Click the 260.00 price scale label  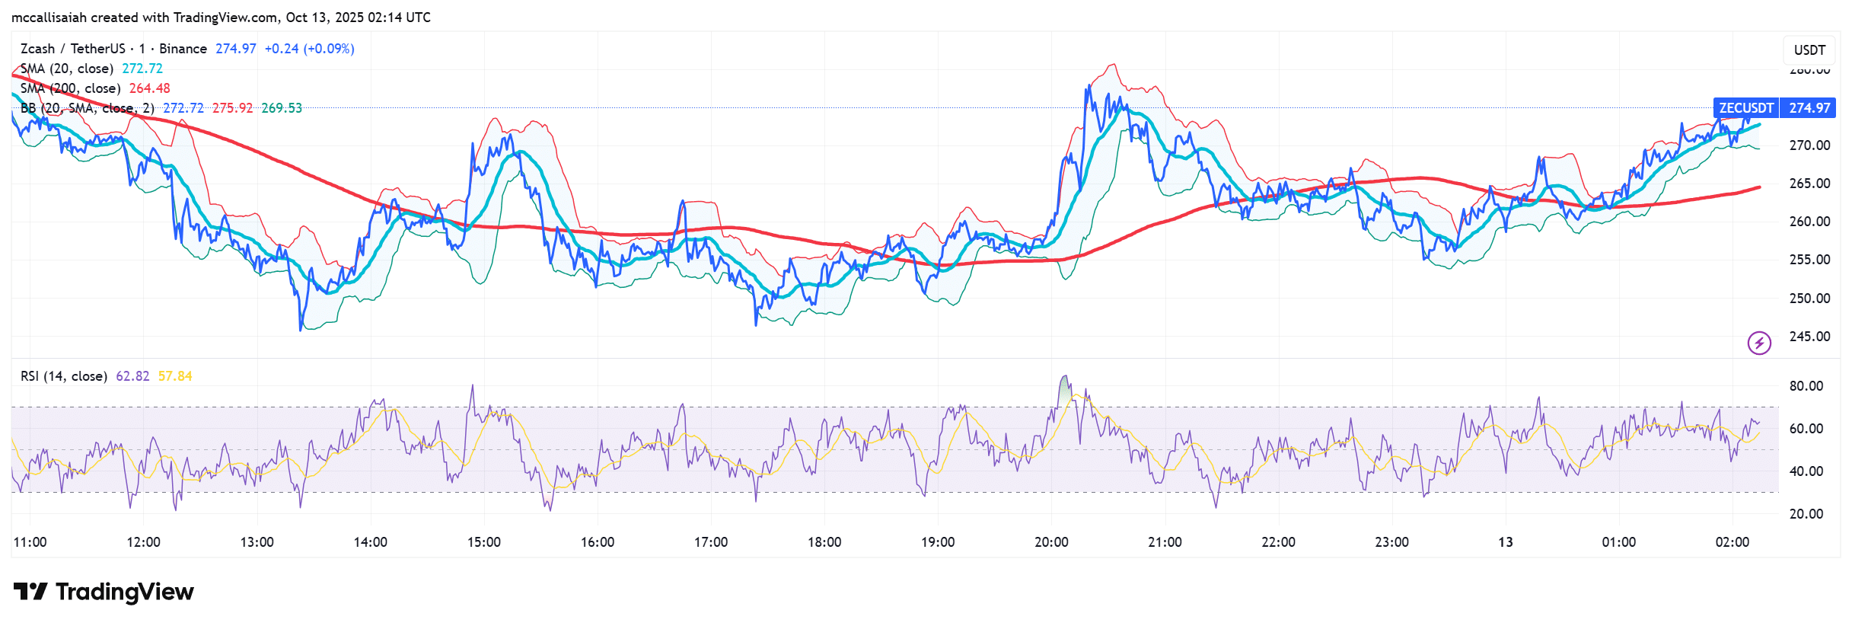pyautogui.click(x=1809, y=222)
